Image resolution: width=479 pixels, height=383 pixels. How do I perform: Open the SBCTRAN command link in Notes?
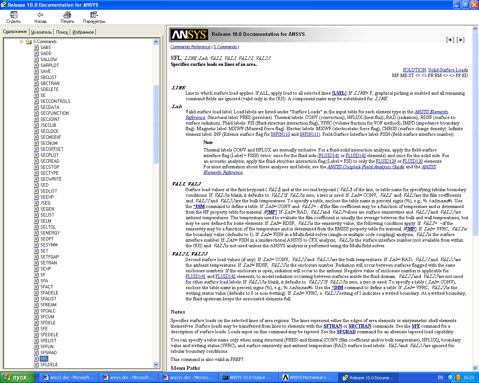360,326
